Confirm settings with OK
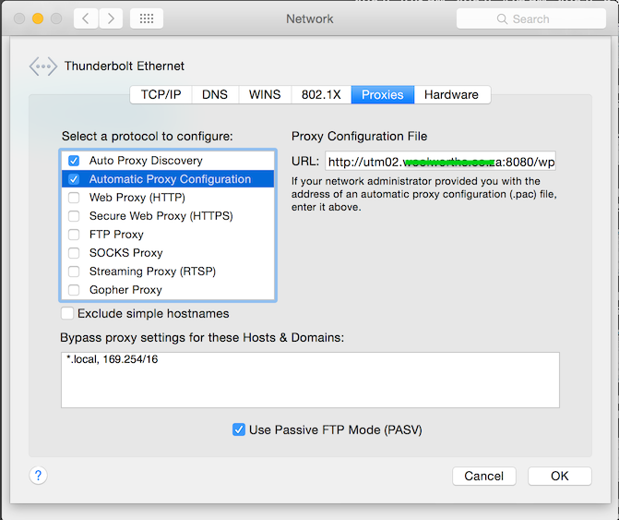The width and height of the screenshot is (619, 520). (560, 476)
